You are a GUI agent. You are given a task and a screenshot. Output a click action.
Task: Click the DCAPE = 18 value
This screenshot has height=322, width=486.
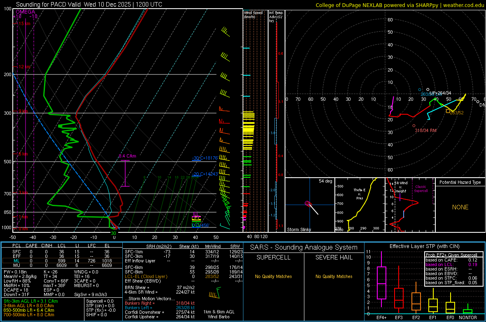pos(16,290)
